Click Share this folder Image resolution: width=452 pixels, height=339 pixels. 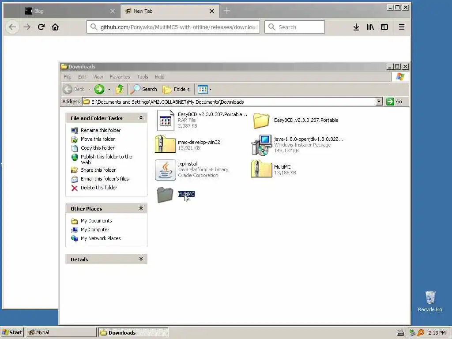pyautogui.click(x=98, y=170)
